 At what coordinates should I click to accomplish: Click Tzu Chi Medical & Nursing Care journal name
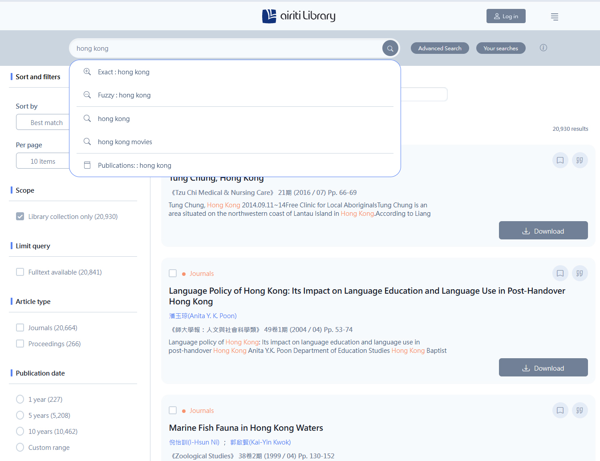point(223,193)
